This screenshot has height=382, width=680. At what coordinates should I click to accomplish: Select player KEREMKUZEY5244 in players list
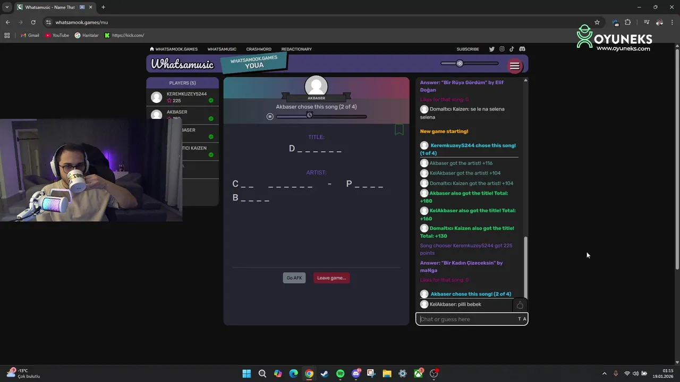click(x=182, y=97)
